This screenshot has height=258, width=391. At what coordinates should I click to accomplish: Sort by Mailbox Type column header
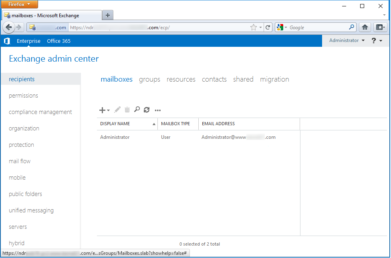(x=178, y=124)
